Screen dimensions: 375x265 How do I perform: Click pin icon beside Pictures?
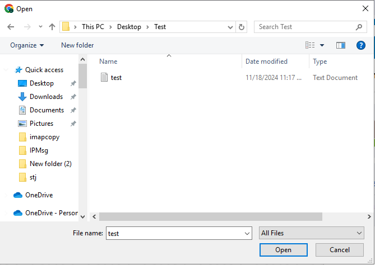(73, 124)
